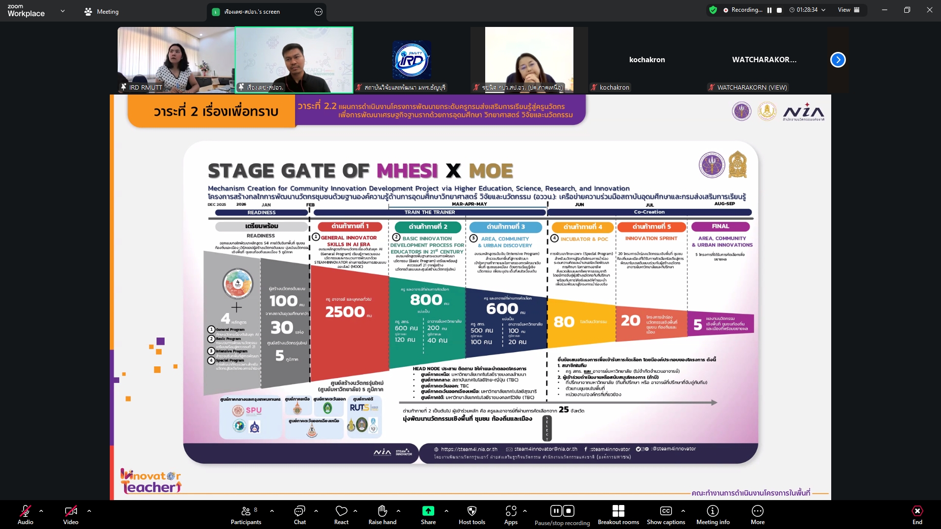Expand audio options arrow next to Audio
The image size is (941, 529).
pyautogui.click(x=41, y=511)
